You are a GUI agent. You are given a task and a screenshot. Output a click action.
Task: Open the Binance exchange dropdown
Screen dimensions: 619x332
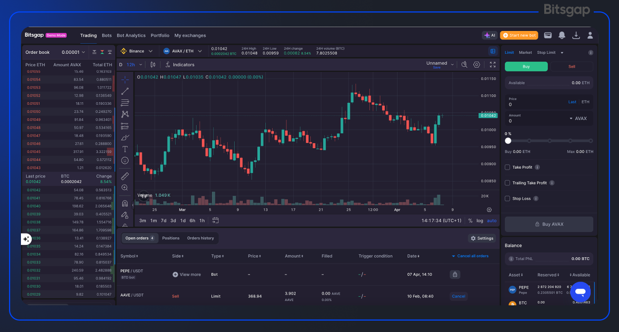coord(136,51)
